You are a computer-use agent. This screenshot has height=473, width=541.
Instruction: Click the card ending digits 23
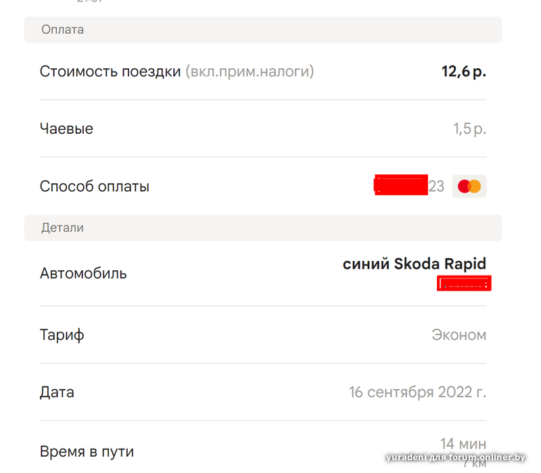point(436,186)
